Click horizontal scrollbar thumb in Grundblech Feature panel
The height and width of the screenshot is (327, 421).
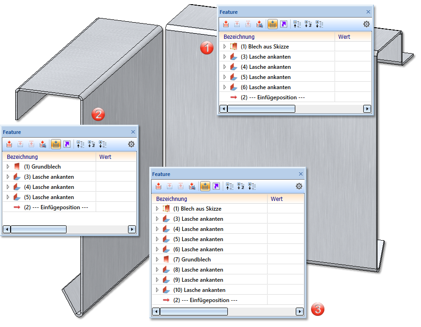click(38, 230)
